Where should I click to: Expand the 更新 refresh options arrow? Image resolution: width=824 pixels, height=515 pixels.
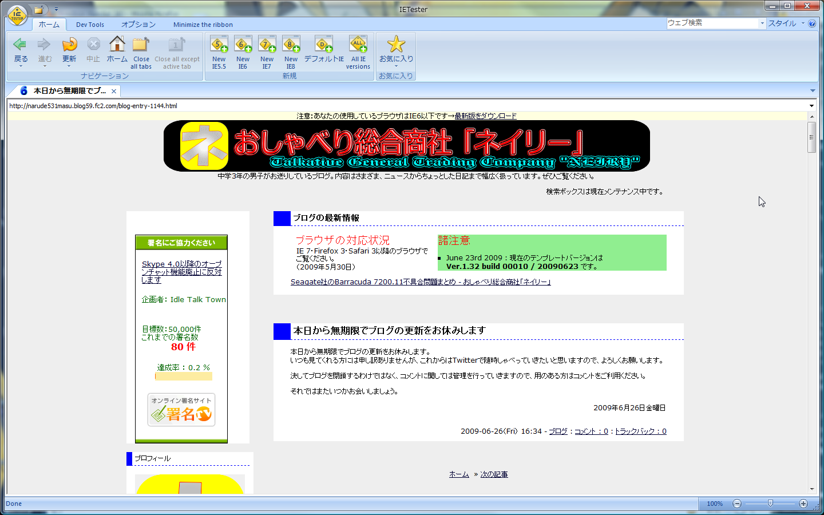click(x=69, y=66)
